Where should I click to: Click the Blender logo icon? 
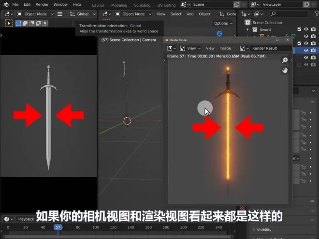(6, 4)
